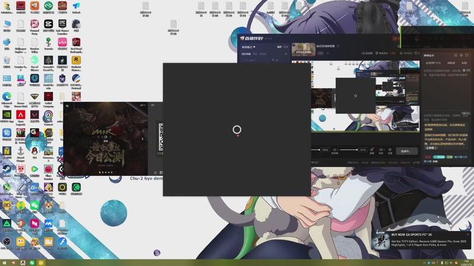Open the BUY NOW EA SPORTS FC 26 notification
This screenshot has width=474, height=266.
(x=421, y=241)
